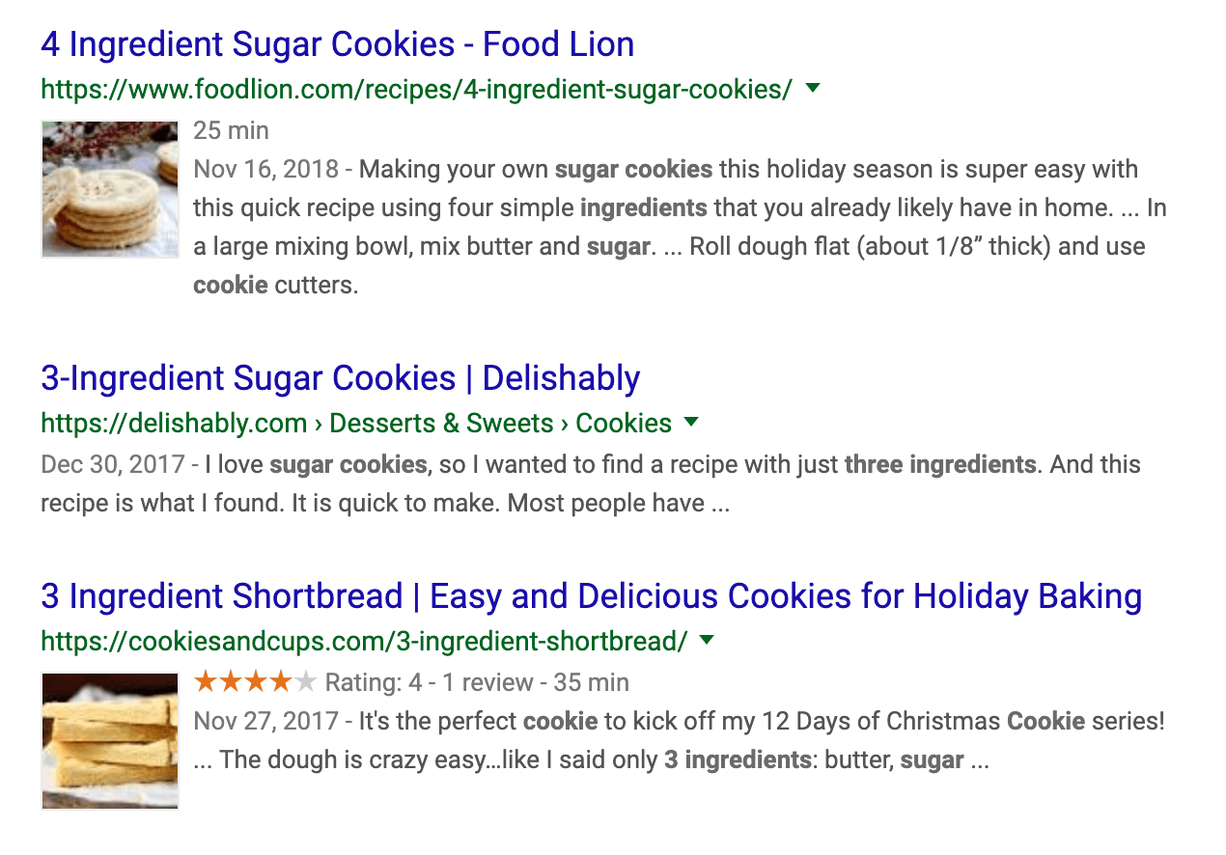Open the Food Lion sugar cookies recipe link
This screenshot has height=855, width=1226.
[x=337, y=43]
